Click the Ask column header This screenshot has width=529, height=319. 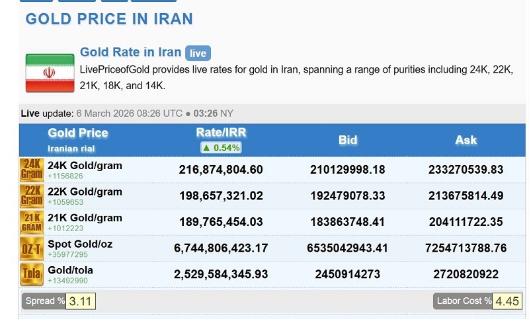466,140
